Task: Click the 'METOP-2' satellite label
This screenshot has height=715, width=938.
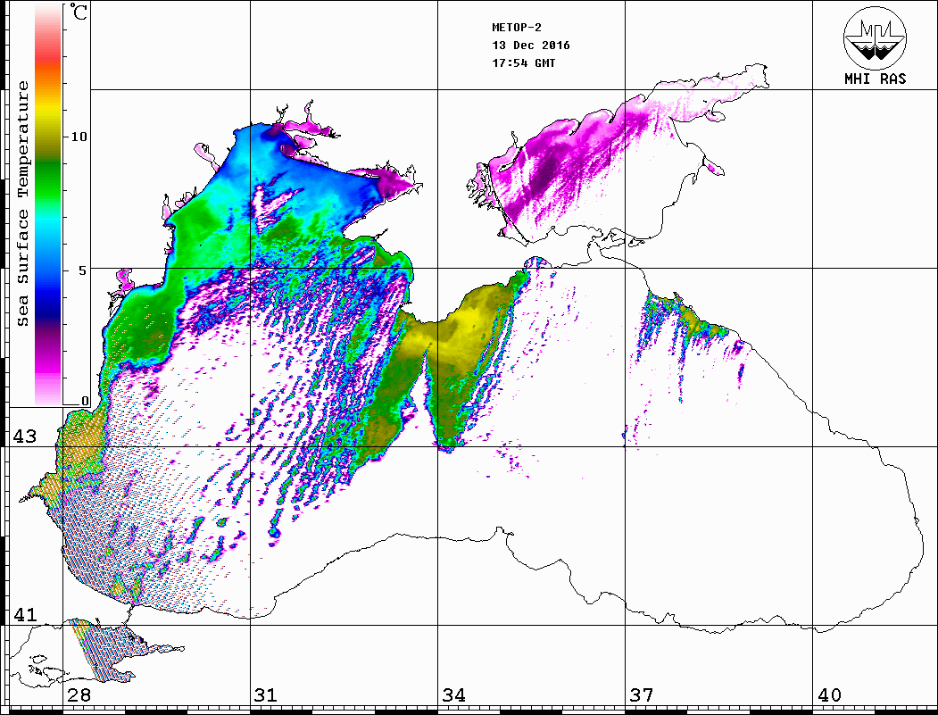Action: 517,27
